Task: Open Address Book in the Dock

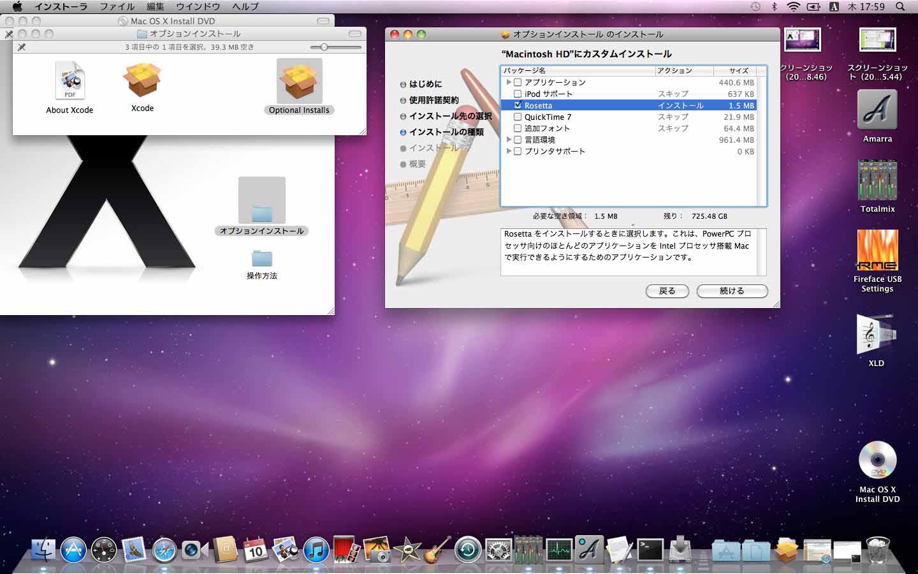Action: (225, 549)
